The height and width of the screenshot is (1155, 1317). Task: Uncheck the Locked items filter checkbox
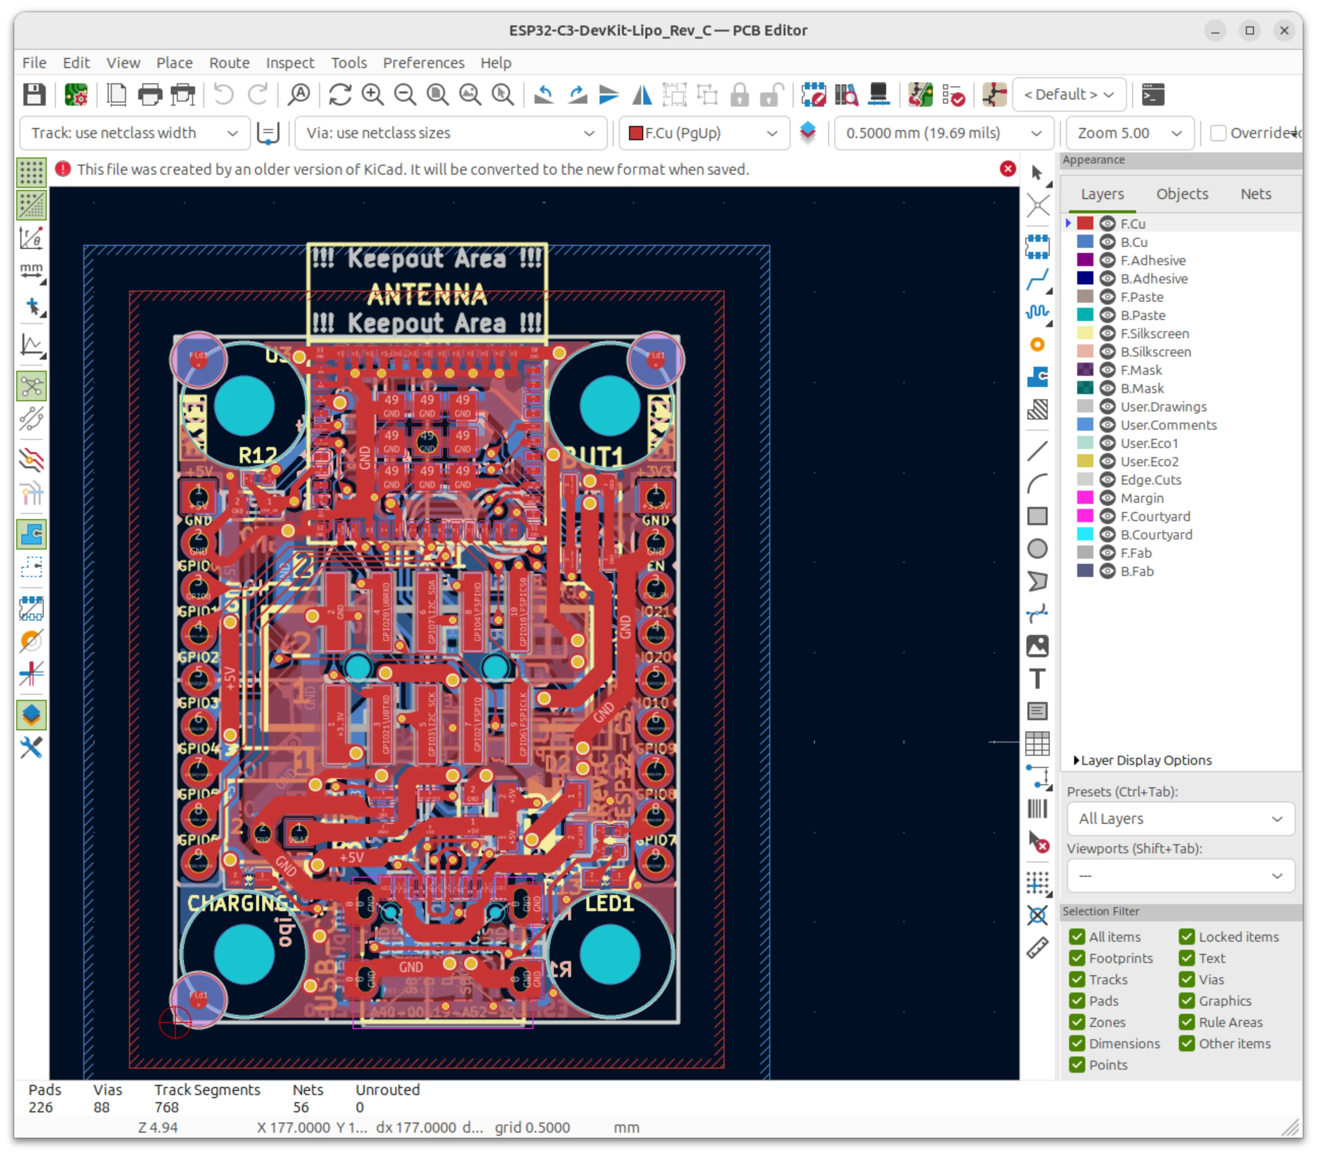click(1186, 937)
